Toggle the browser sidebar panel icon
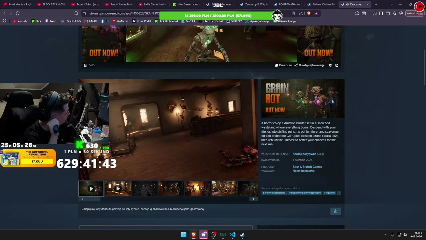 (x=381, y=13)
